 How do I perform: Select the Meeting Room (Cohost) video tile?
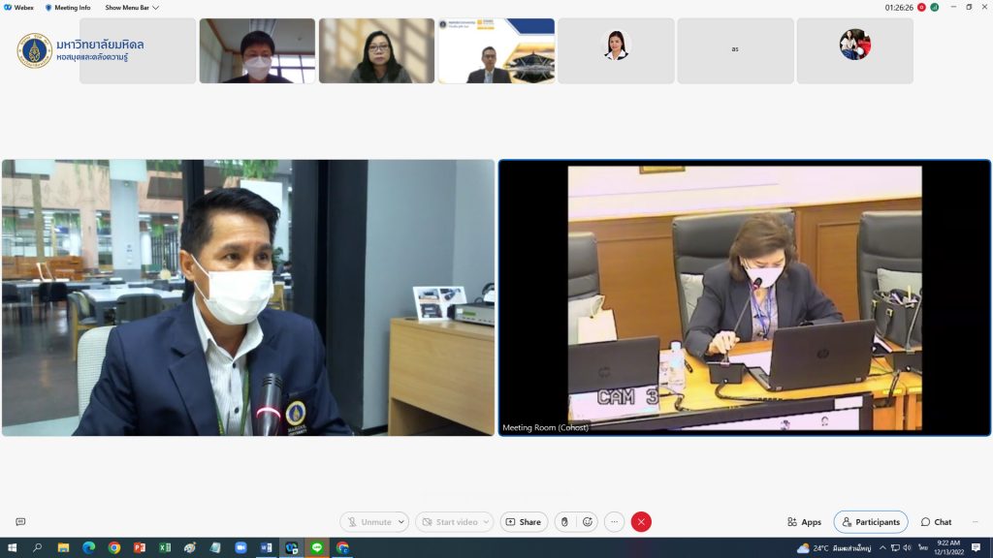(x=744, y=297)
